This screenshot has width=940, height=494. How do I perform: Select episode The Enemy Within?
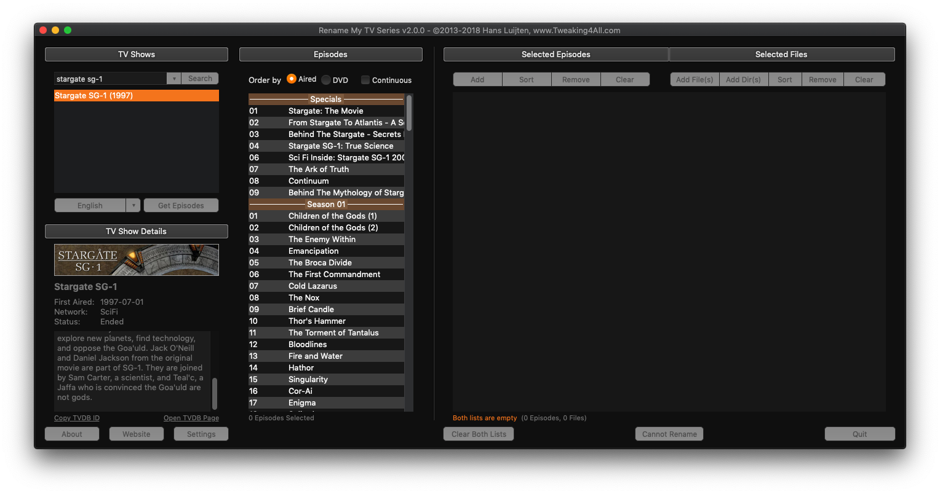click(326, 239)
